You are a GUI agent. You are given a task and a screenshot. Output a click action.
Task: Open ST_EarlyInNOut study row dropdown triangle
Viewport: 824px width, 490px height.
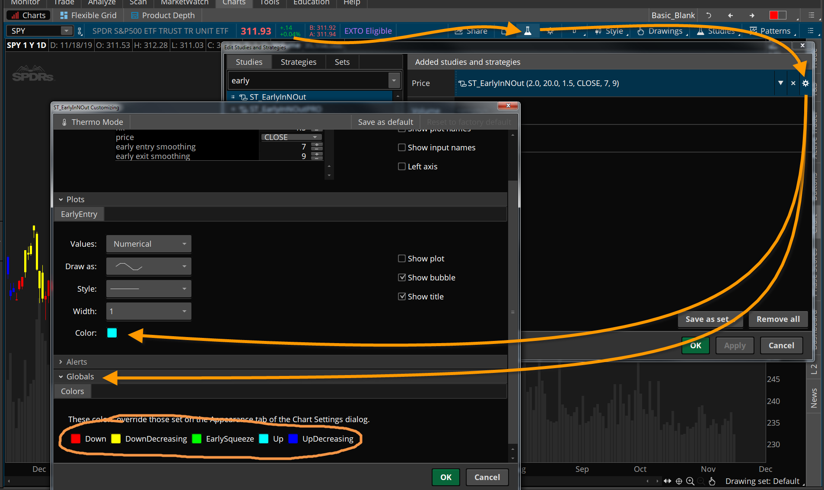tap(780, 83)
